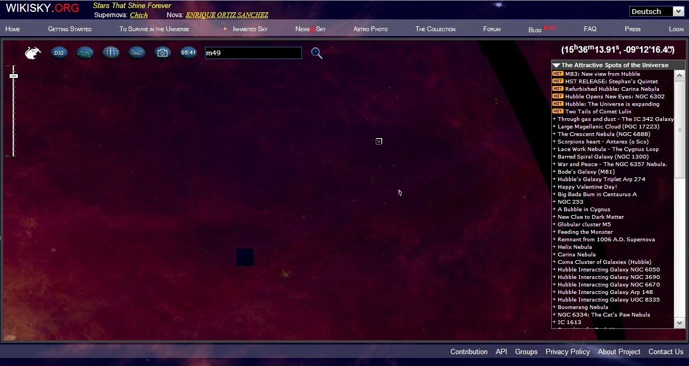Image resolution: width=689 pixels, height=366 pixels.
Task: Expand Lace Work Nebula plus icon
Action: [x=554, y=149]
